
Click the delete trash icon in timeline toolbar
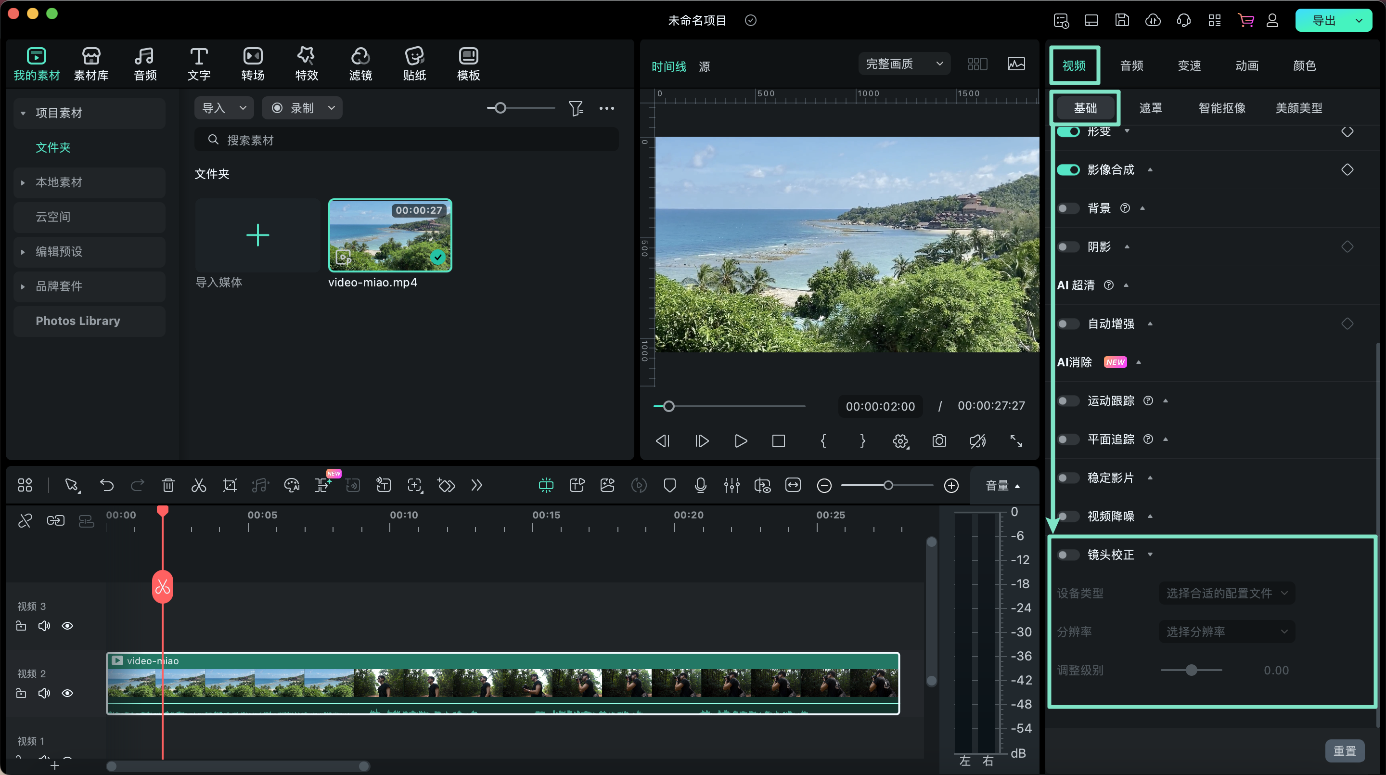(168, 485)
